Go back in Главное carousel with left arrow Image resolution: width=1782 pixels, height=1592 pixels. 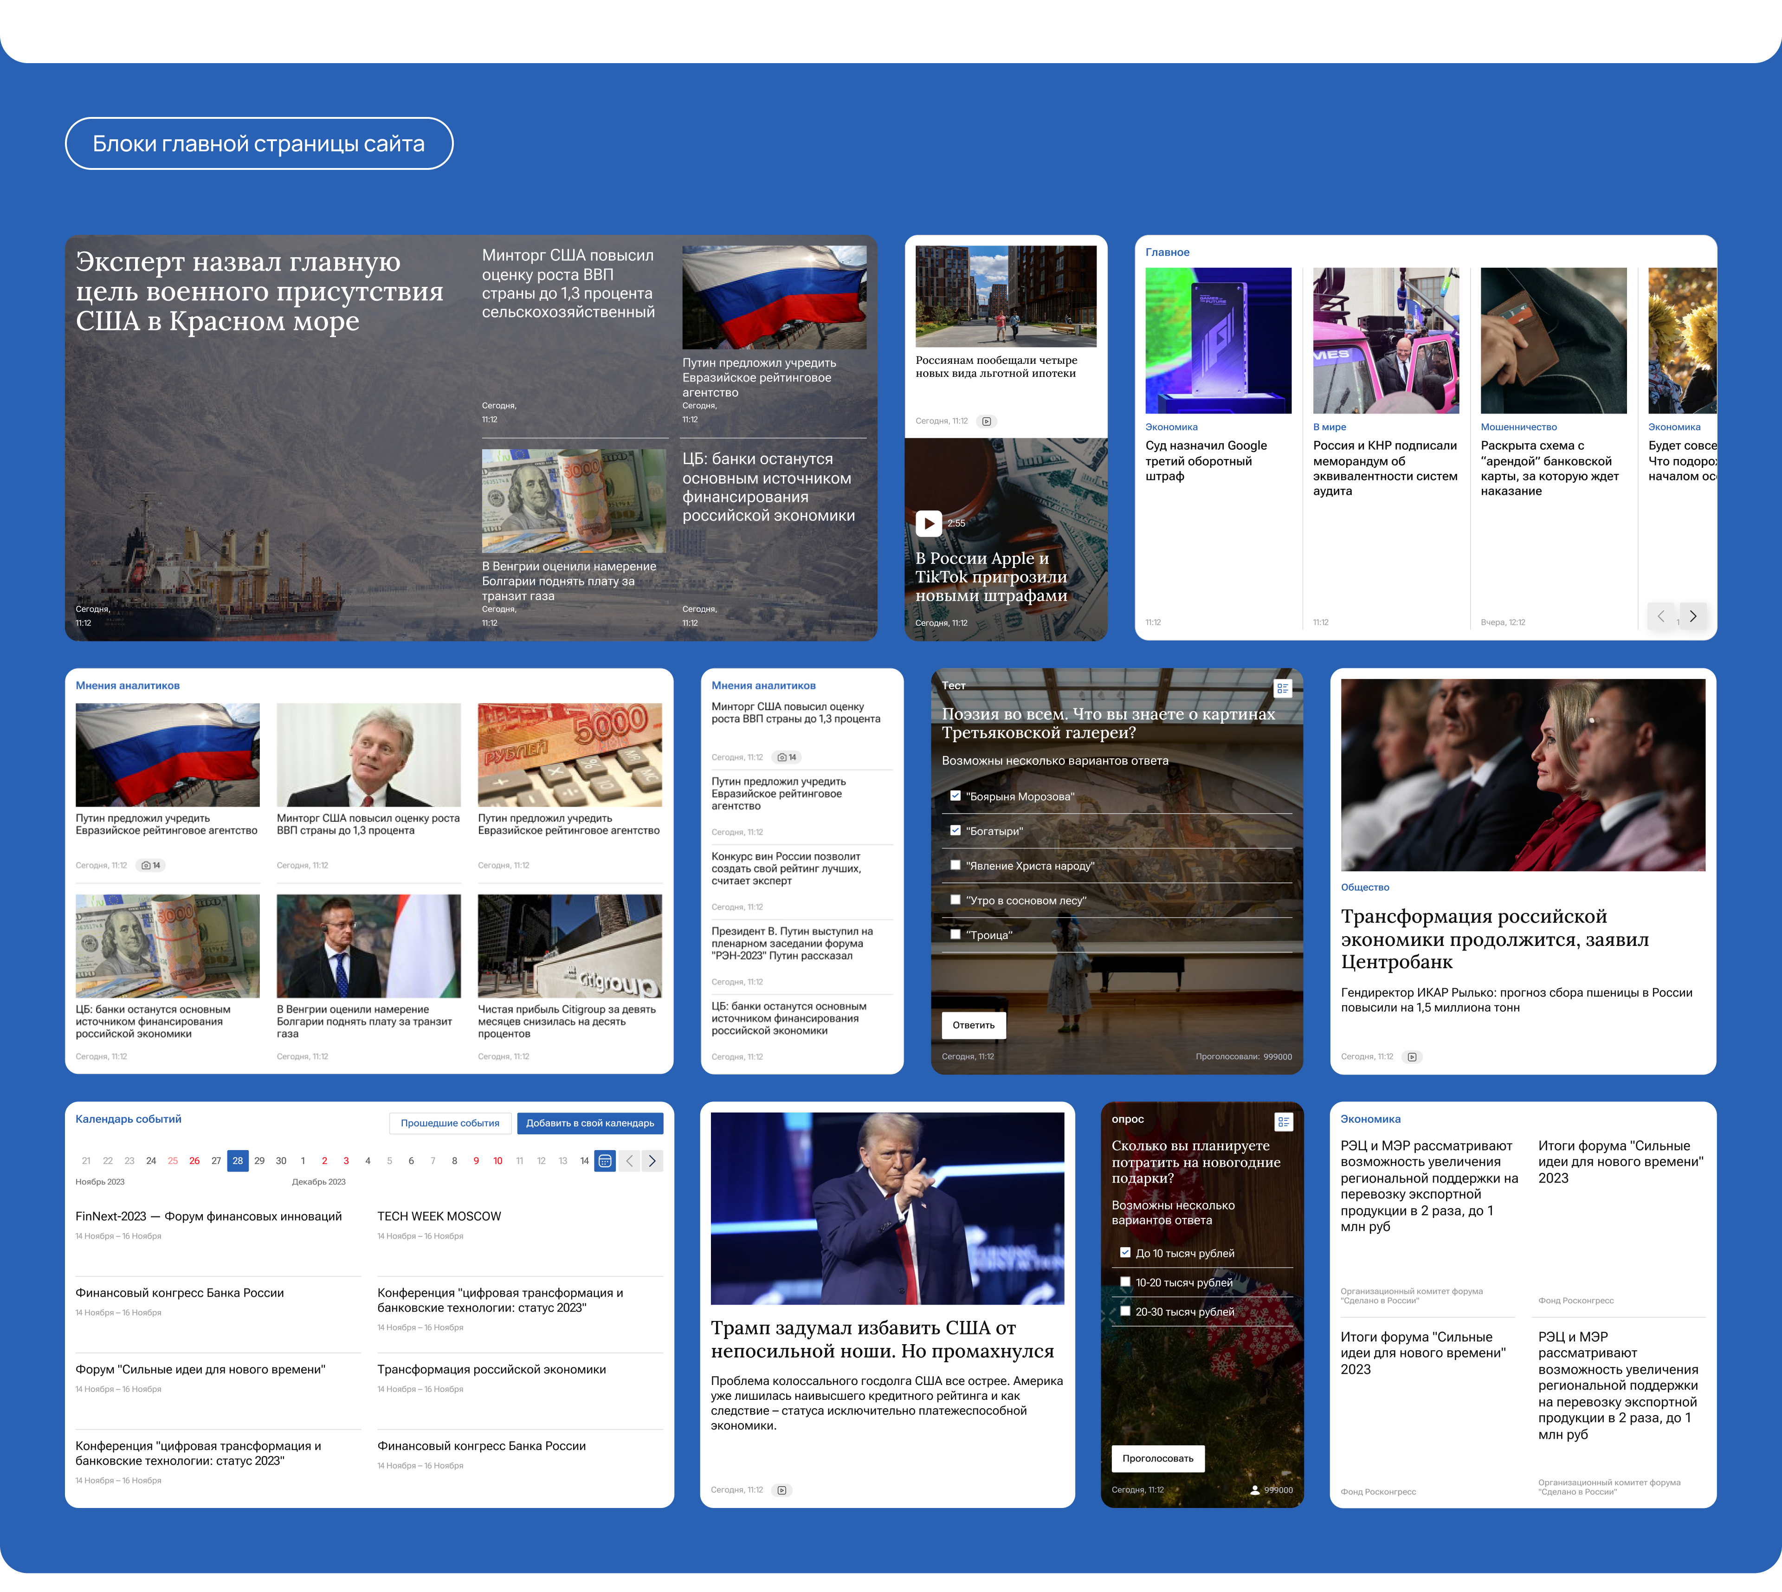(x=1660, y=616)
